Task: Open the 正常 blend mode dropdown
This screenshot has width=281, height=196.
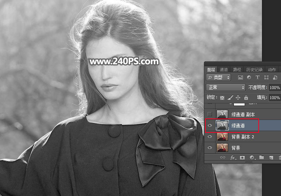Action: (x=226, y=88)
